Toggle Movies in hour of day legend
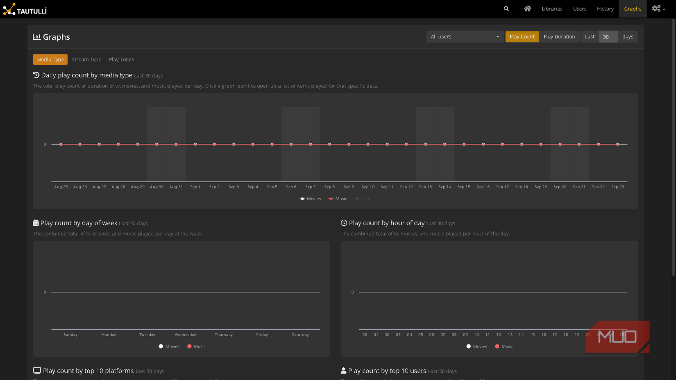Screen dimensions: 676x380 tap(477, 346)
